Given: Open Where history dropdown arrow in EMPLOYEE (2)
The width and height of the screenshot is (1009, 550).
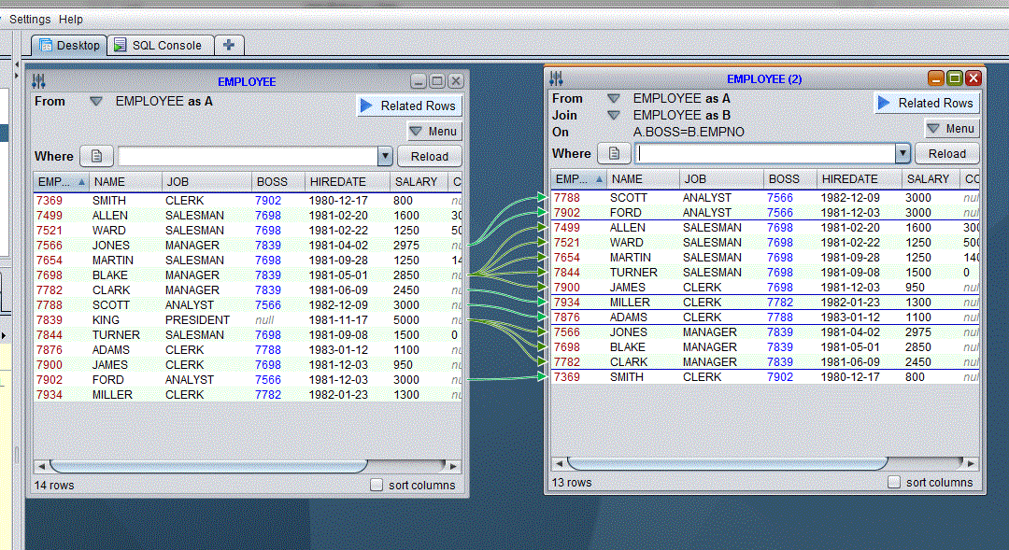Looking at the screenshot, I should point(902,154).
